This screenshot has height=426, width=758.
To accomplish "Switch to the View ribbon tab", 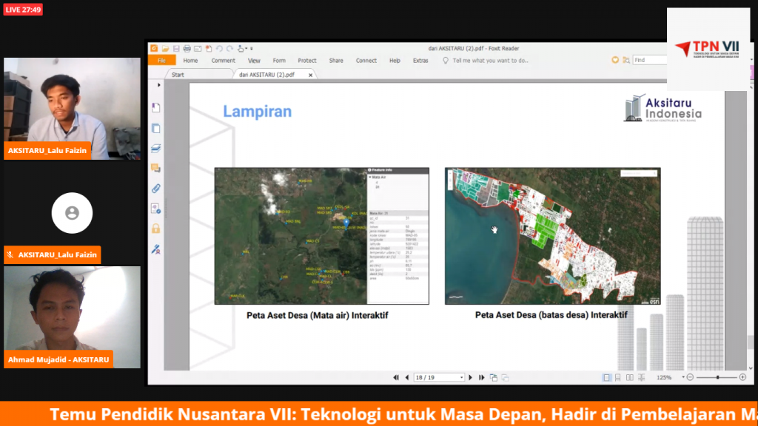I will click(x=255, y=61).
